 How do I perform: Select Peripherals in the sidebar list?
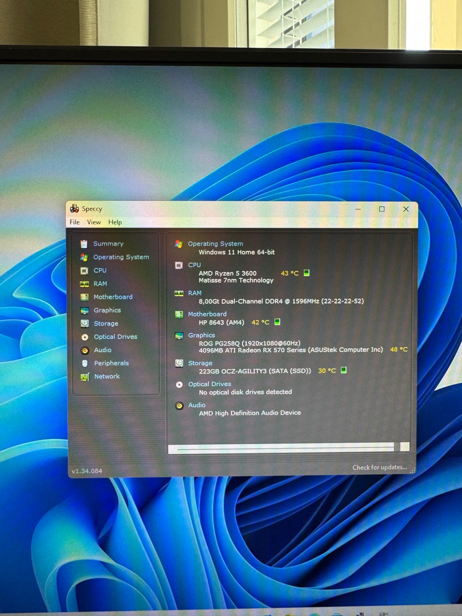(112, 363)
